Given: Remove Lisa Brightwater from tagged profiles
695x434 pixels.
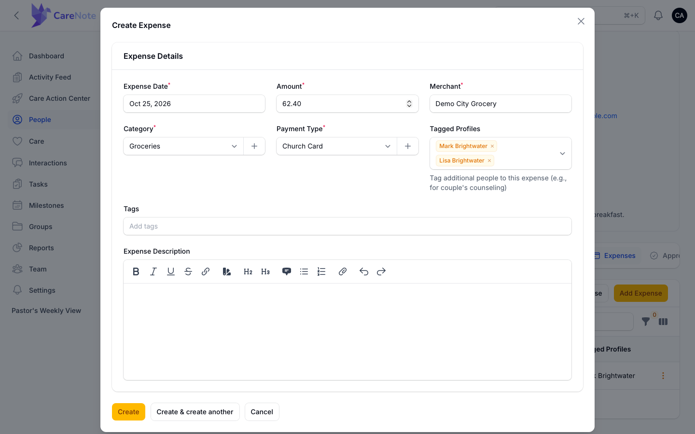Looking at the screenshot, I should coord(489,161).
